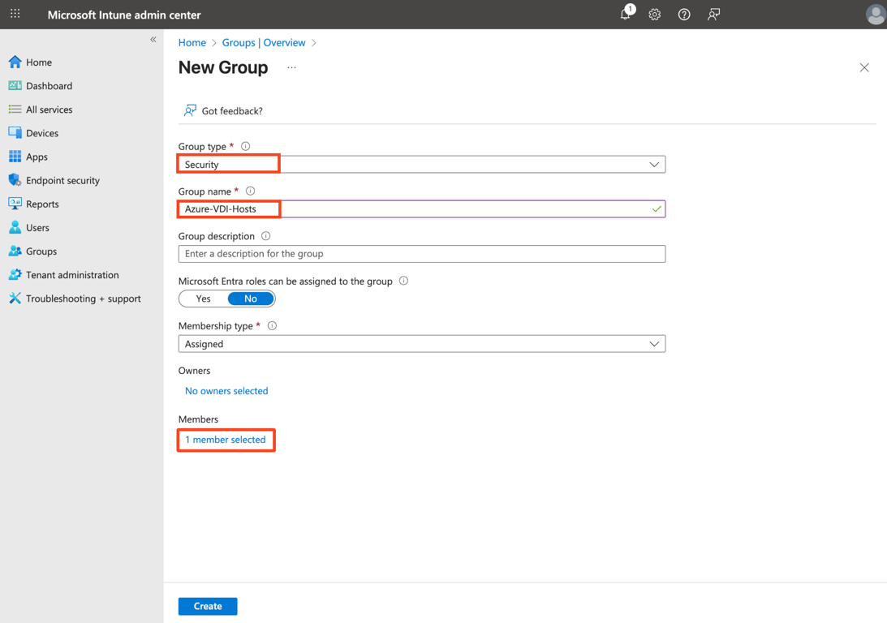Open Endpoint security in sidebar
Screen dimensions: 887x623
click(62, 180)
